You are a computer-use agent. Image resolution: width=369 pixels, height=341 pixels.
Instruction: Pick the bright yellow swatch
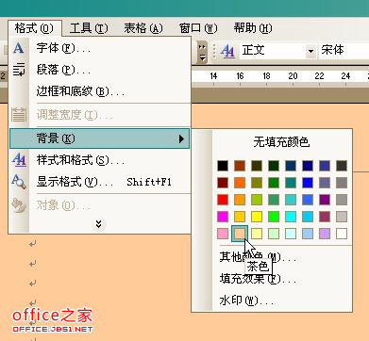coord(257,217)
